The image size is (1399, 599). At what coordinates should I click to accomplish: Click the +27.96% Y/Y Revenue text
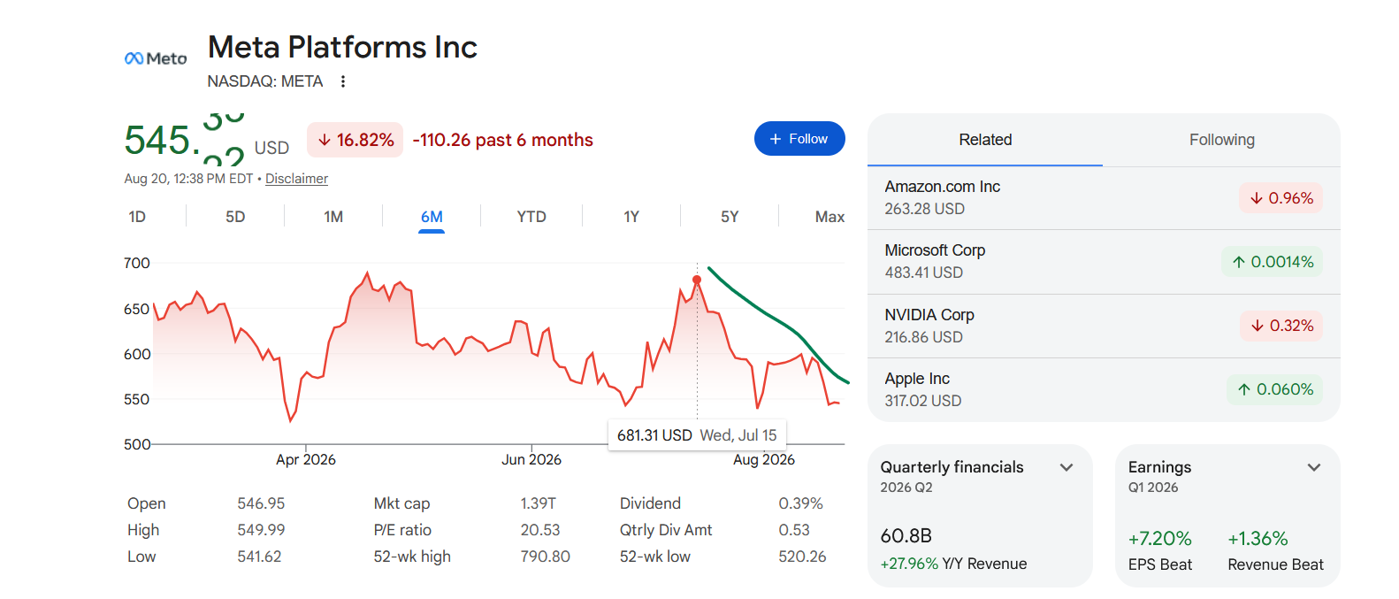[x=953, y=564]
